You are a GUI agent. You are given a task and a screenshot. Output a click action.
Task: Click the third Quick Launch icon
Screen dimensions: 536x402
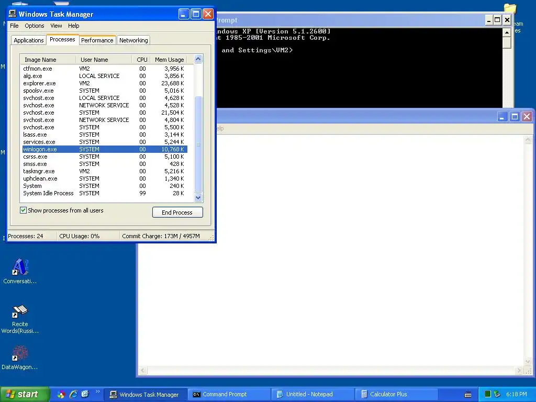click(x=85, y=394)
